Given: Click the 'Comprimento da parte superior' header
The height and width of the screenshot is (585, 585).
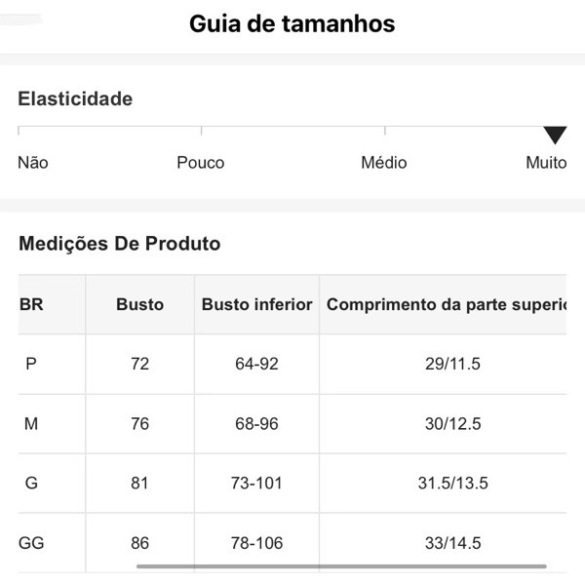Looking at the screenshot, I should pyautogui.click(x=446, y=304).
